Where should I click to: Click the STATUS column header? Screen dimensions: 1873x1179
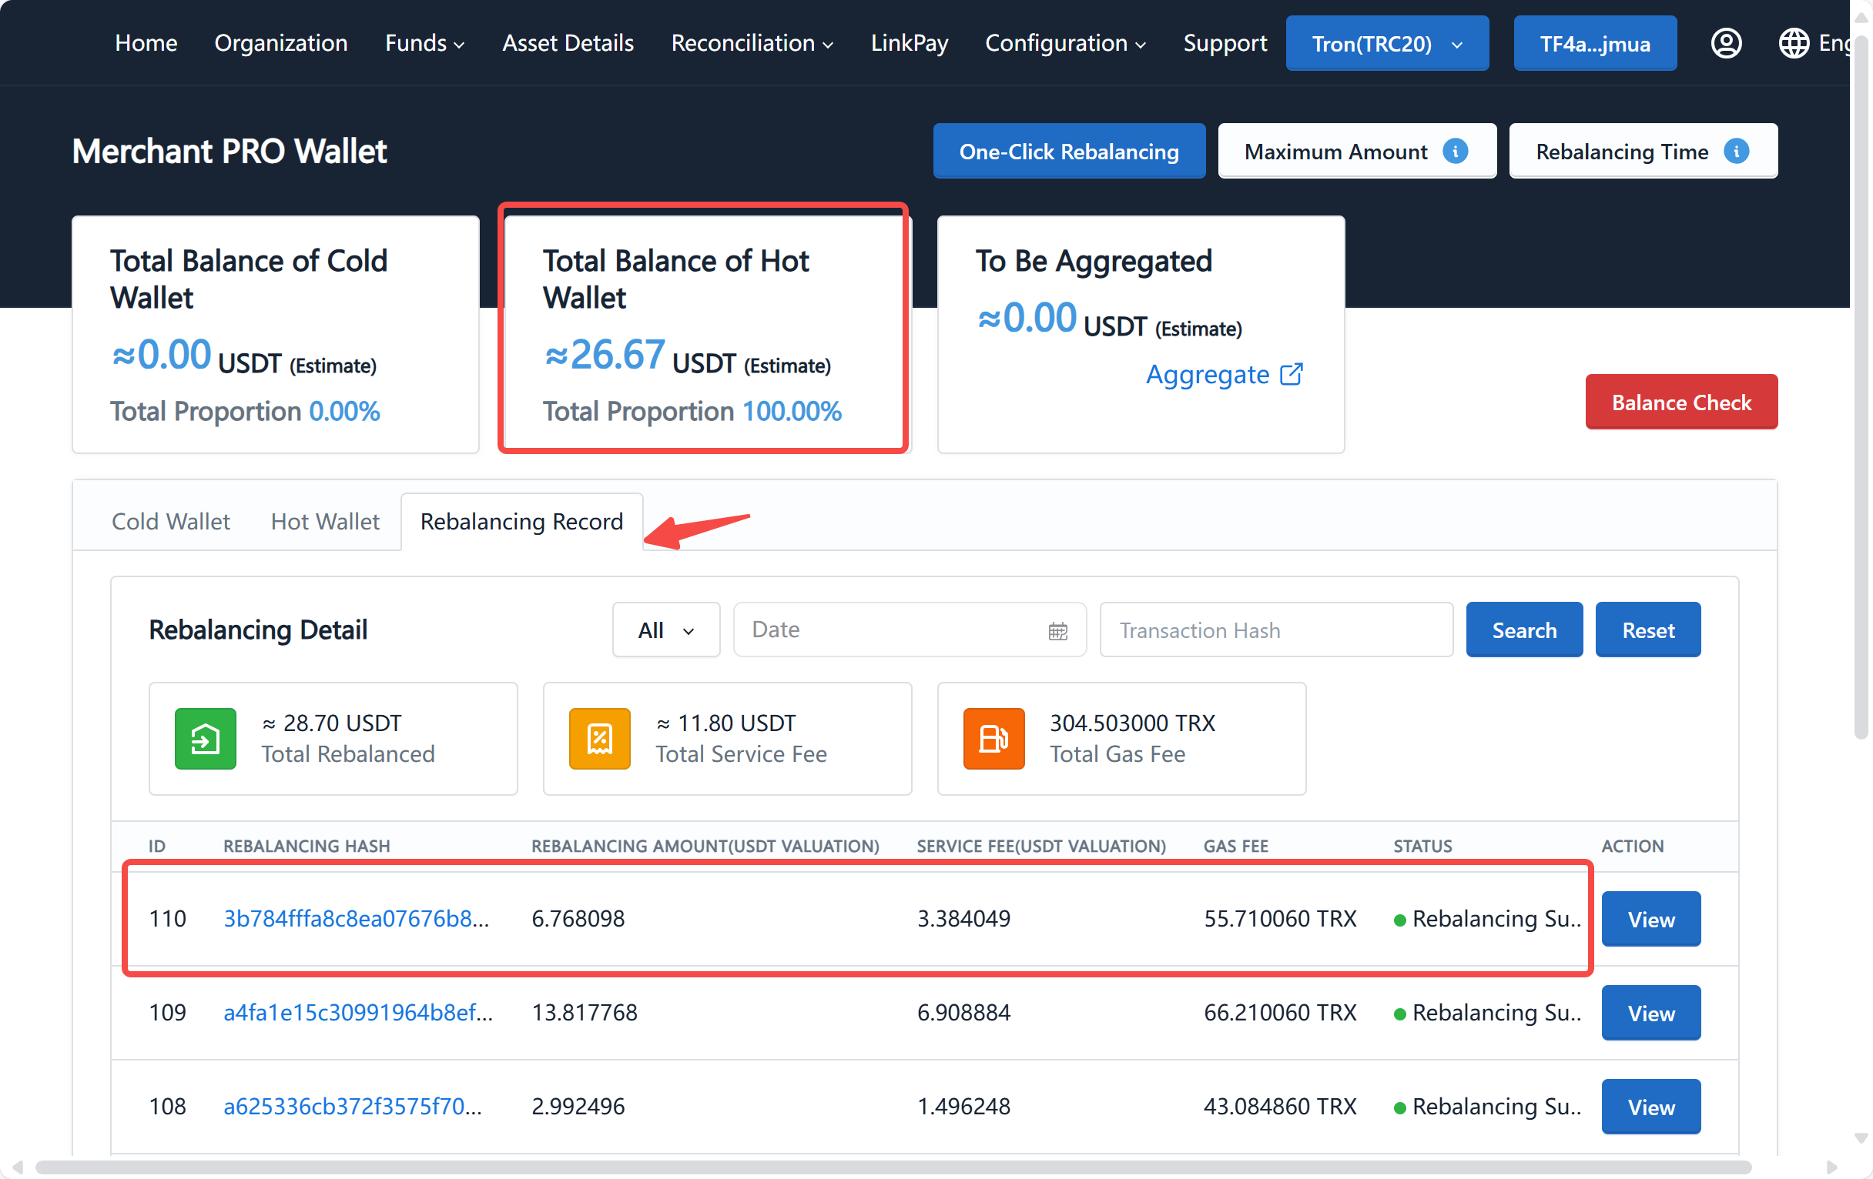pos(1422,846)
